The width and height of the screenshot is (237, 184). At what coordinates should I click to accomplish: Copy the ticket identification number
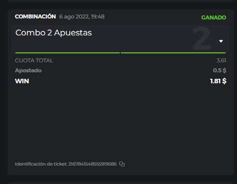click(x=122, y=164)
